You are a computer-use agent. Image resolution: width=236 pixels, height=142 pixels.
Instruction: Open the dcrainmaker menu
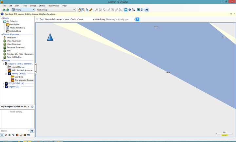point(54,6)
